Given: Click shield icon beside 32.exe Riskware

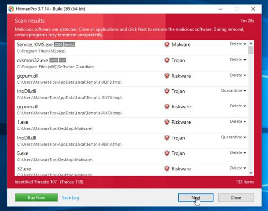Looking at the screenshot, I should point(167,169).
